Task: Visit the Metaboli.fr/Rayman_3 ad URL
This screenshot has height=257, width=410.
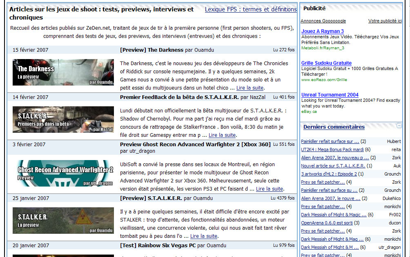Action: 323,48
